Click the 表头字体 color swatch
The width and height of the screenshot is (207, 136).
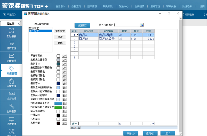point(58,64)
